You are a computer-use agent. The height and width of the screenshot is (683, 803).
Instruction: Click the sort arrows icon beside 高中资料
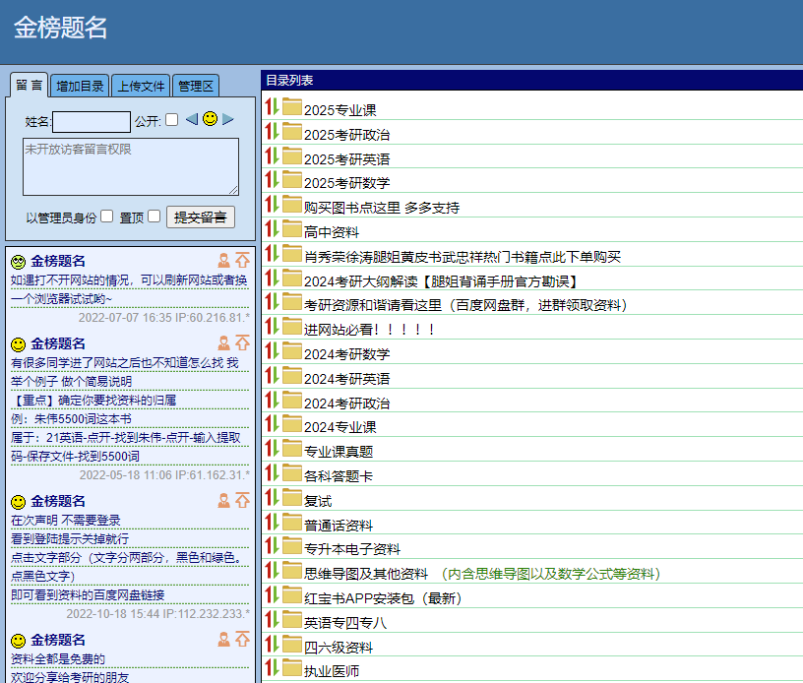pos(273,230)
